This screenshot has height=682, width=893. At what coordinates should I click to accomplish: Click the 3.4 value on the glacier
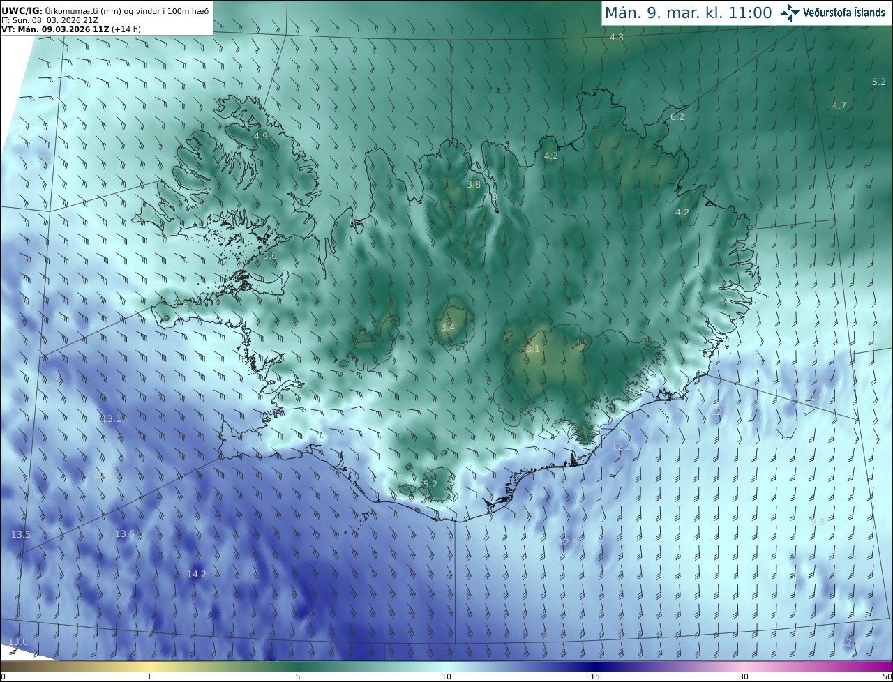click(448, 327)
